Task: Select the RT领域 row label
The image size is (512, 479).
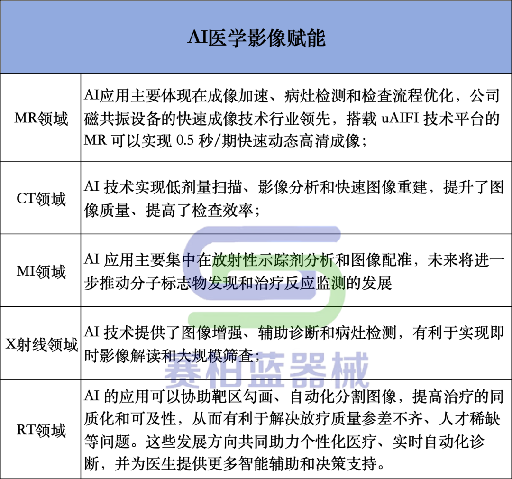Action: [x=40, y=429]
